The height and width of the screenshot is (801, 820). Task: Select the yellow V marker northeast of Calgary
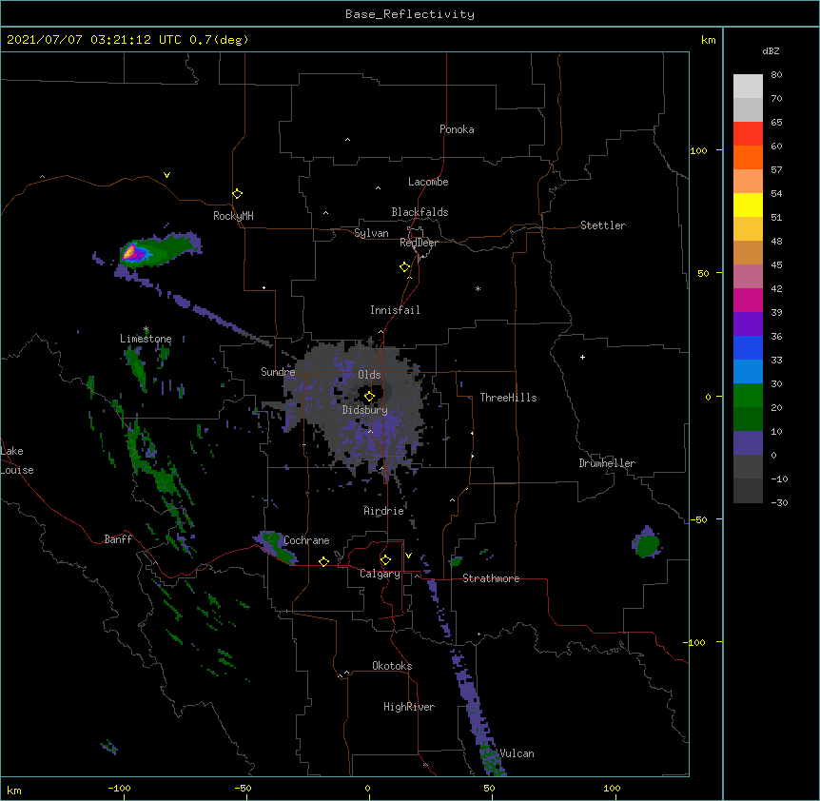(408, 556)
